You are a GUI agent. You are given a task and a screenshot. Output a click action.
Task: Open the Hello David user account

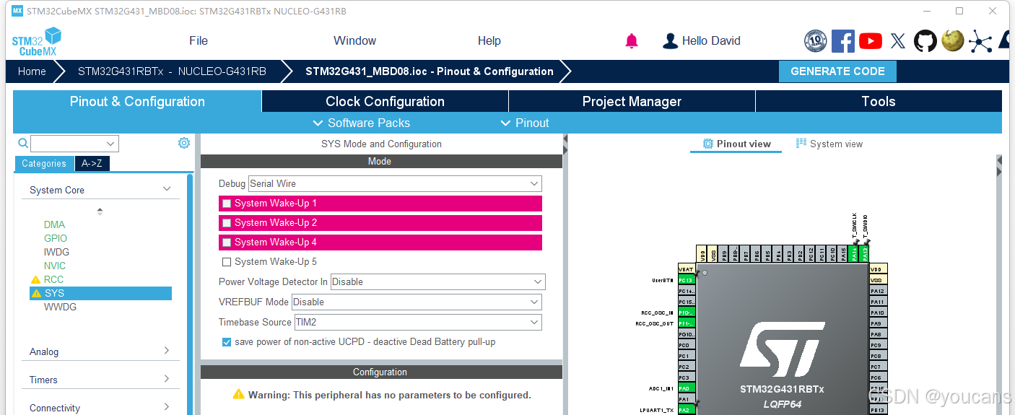click(x=702, y=41)
